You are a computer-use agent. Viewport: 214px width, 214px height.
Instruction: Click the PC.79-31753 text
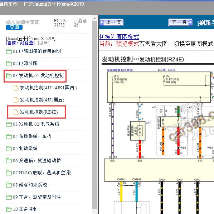pyautogui.click(x=60, y=23)
